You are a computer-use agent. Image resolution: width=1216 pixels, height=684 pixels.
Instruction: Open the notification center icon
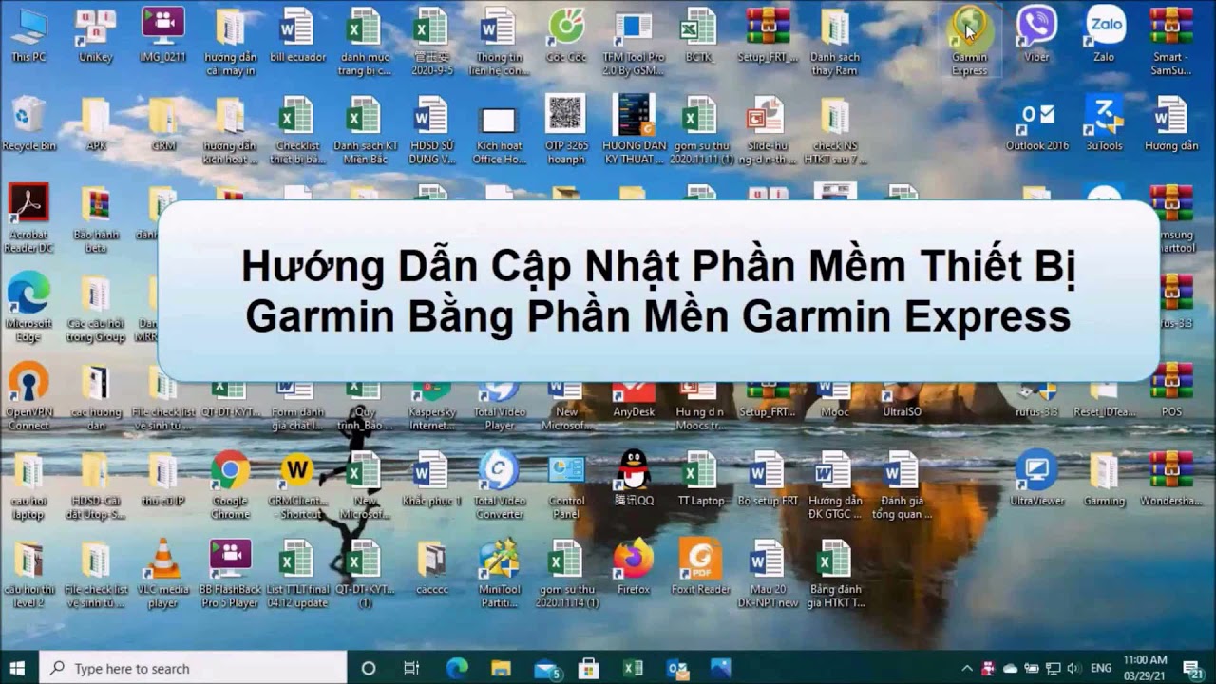pyautogui.click(x=1193, y=668)
